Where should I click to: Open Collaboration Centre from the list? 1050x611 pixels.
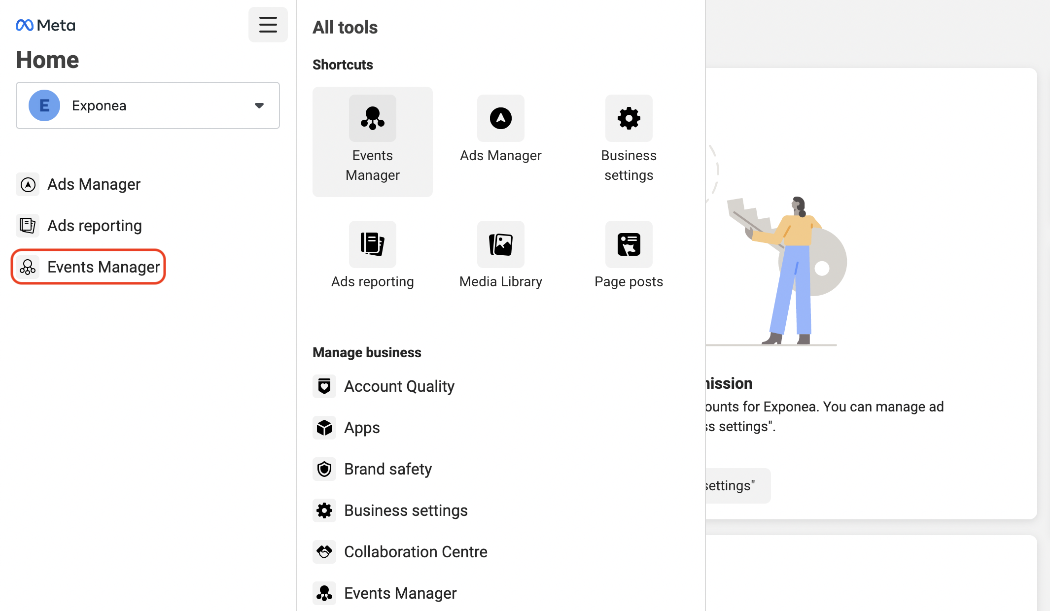pyautogui.click(x=415, y=552)
